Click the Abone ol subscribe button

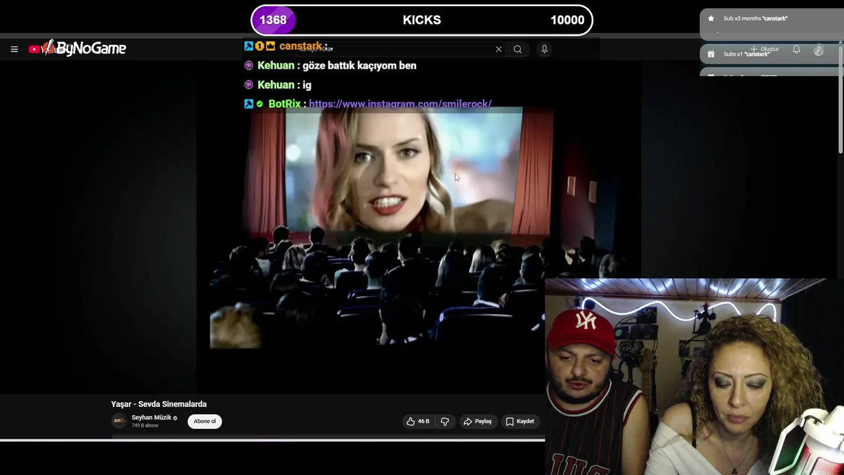[204, 421]
